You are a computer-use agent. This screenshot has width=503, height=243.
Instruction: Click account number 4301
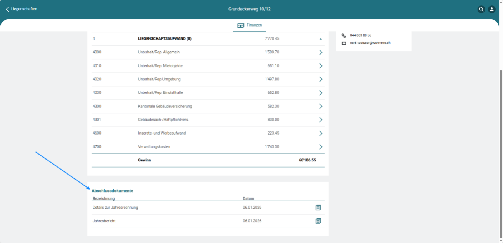97,120
